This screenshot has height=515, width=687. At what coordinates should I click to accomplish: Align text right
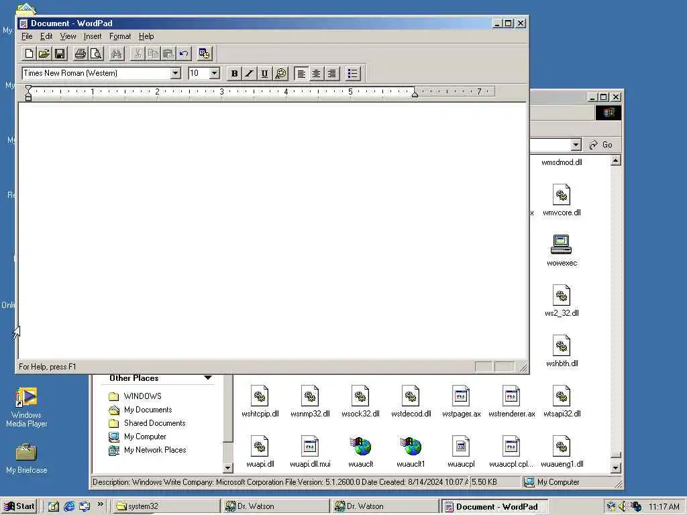(x=332, y=74)
